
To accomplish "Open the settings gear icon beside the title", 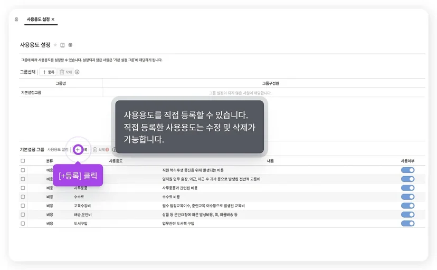I will click(70, 45).
